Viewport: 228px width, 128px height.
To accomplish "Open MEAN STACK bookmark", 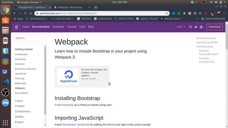I will (124, 19).
